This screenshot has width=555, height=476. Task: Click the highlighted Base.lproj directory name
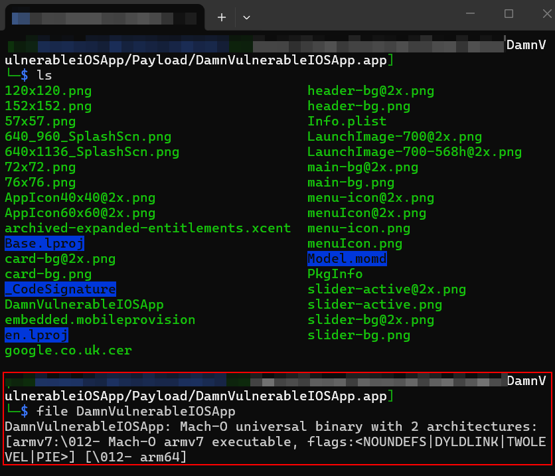click(x=44, y=244)
